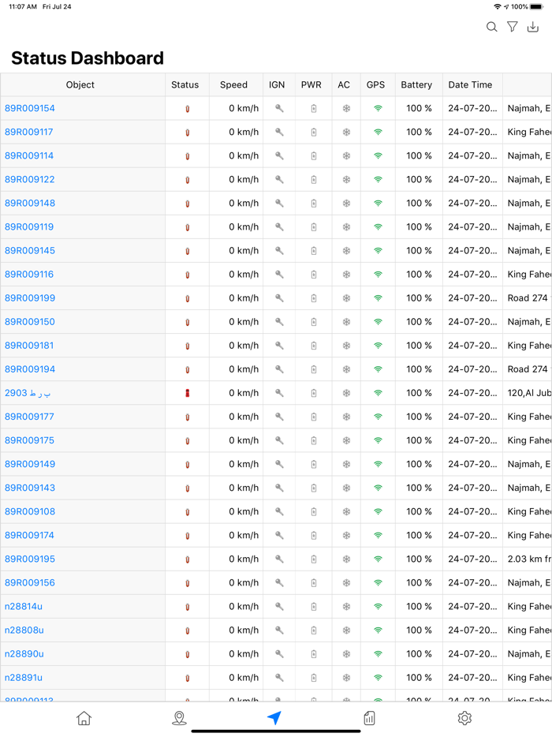Click the Status Dashboard title
This screenshot has width=552, height=737.
coord(88,58)
